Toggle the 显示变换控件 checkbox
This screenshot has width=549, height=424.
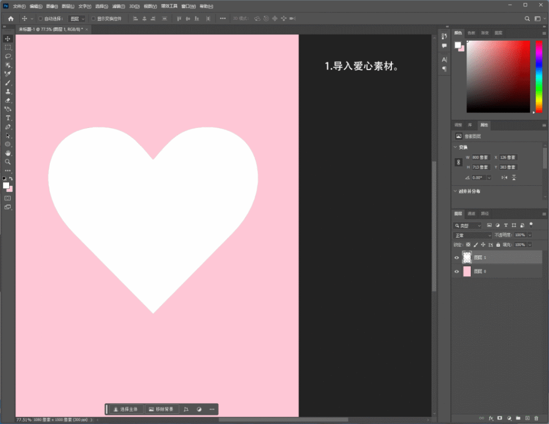(93, 19)
